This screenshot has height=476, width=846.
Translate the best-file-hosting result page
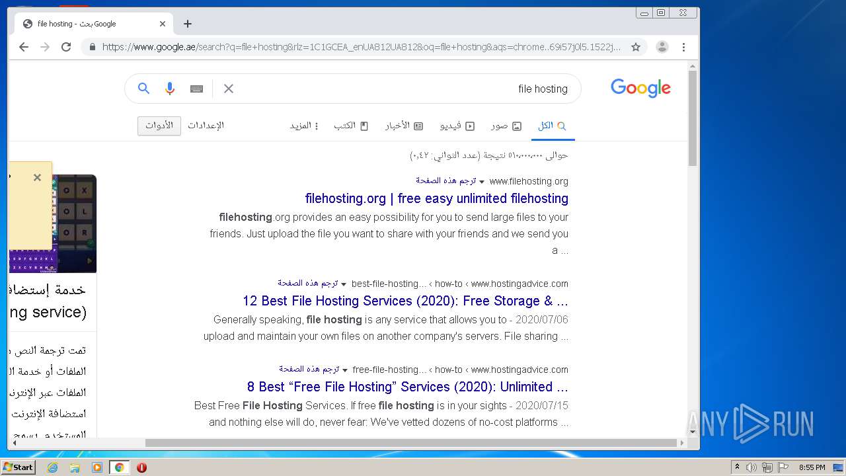tap(308, 283)
